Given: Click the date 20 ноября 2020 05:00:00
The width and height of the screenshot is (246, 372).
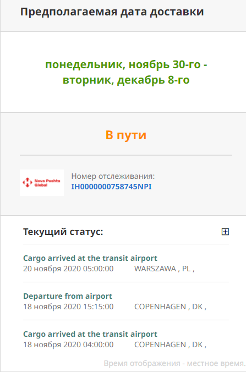Looking at the screenshot, I should coord(68,269).
